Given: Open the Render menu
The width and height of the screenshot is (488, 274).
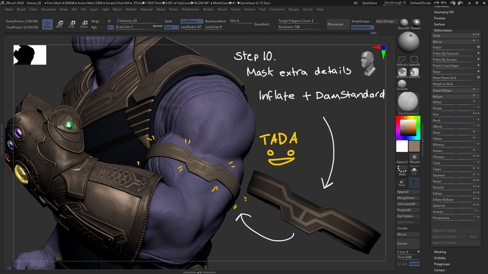Looking at the screenshot, I should (208, 9).
